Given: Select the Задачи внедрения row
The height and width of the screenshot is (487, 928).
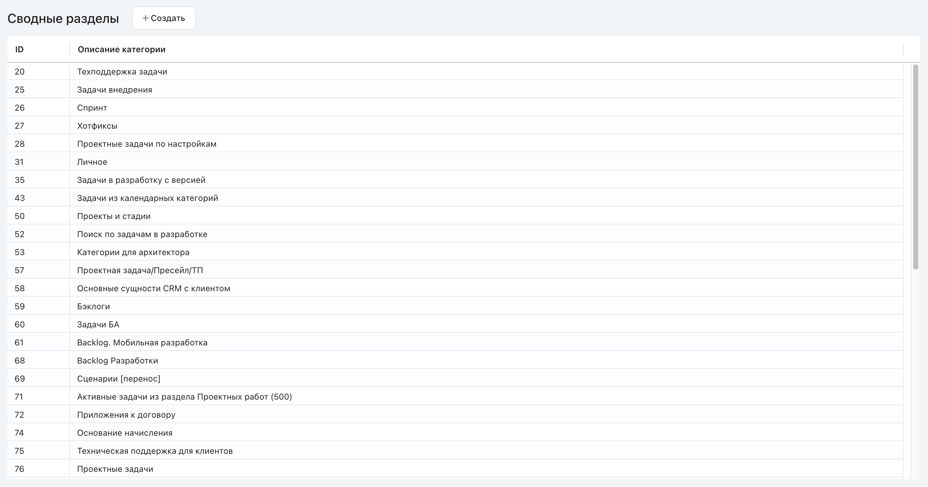Looking at the screenshot, I should click(x=455, y=89).
